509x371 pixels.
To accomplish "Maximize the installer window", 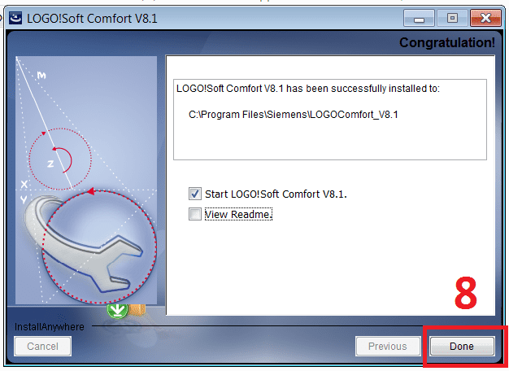I will (x=452, y=18).
